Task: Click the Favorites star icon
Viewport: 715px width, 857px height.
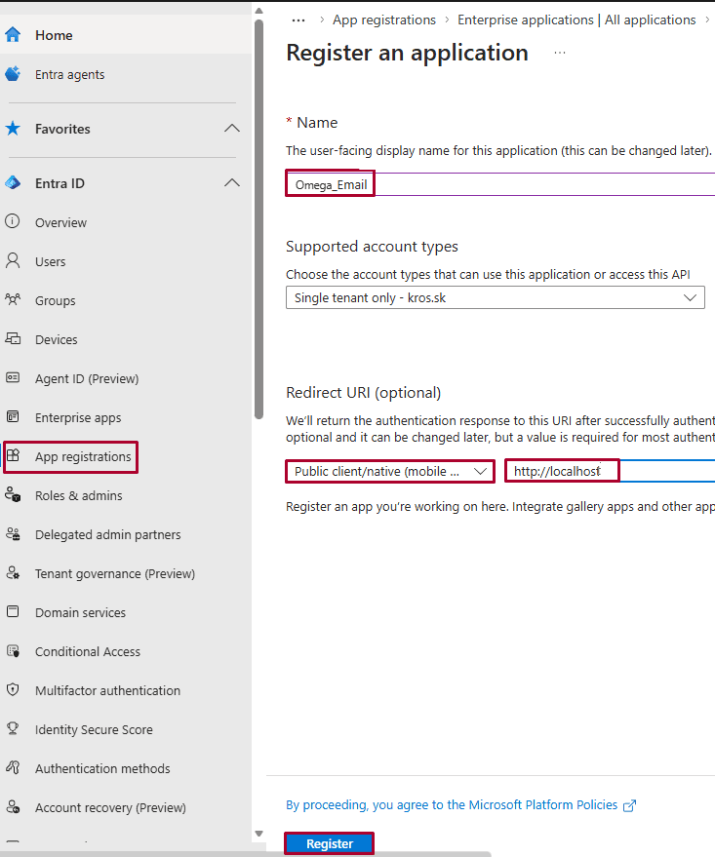Action: [x=13, y=129]
